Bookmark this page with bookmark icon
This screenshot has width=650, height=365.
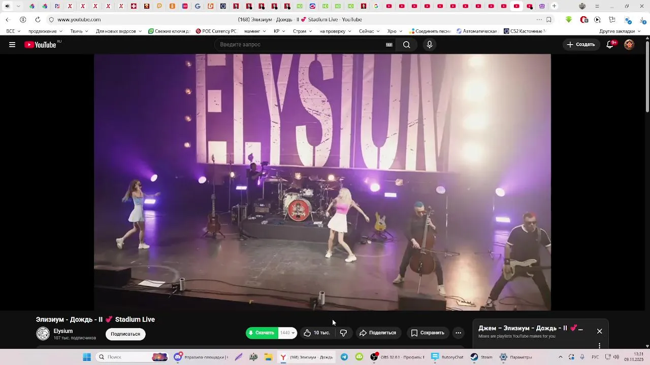pos(549,19)
